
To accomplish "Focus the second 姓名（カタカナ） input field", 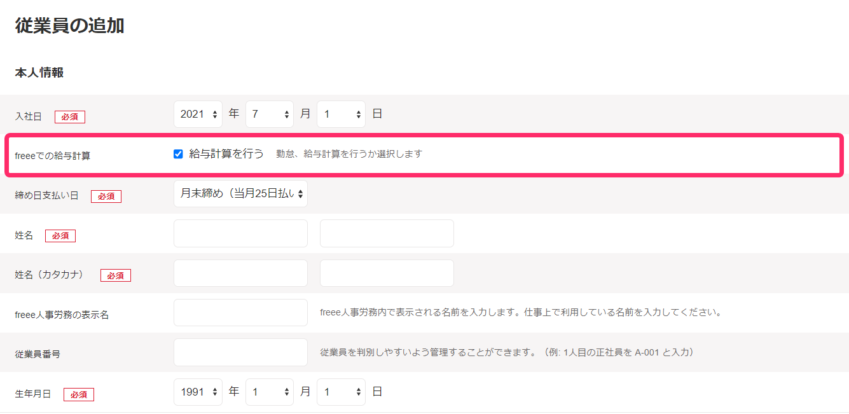I will click(x=387, y=273).
